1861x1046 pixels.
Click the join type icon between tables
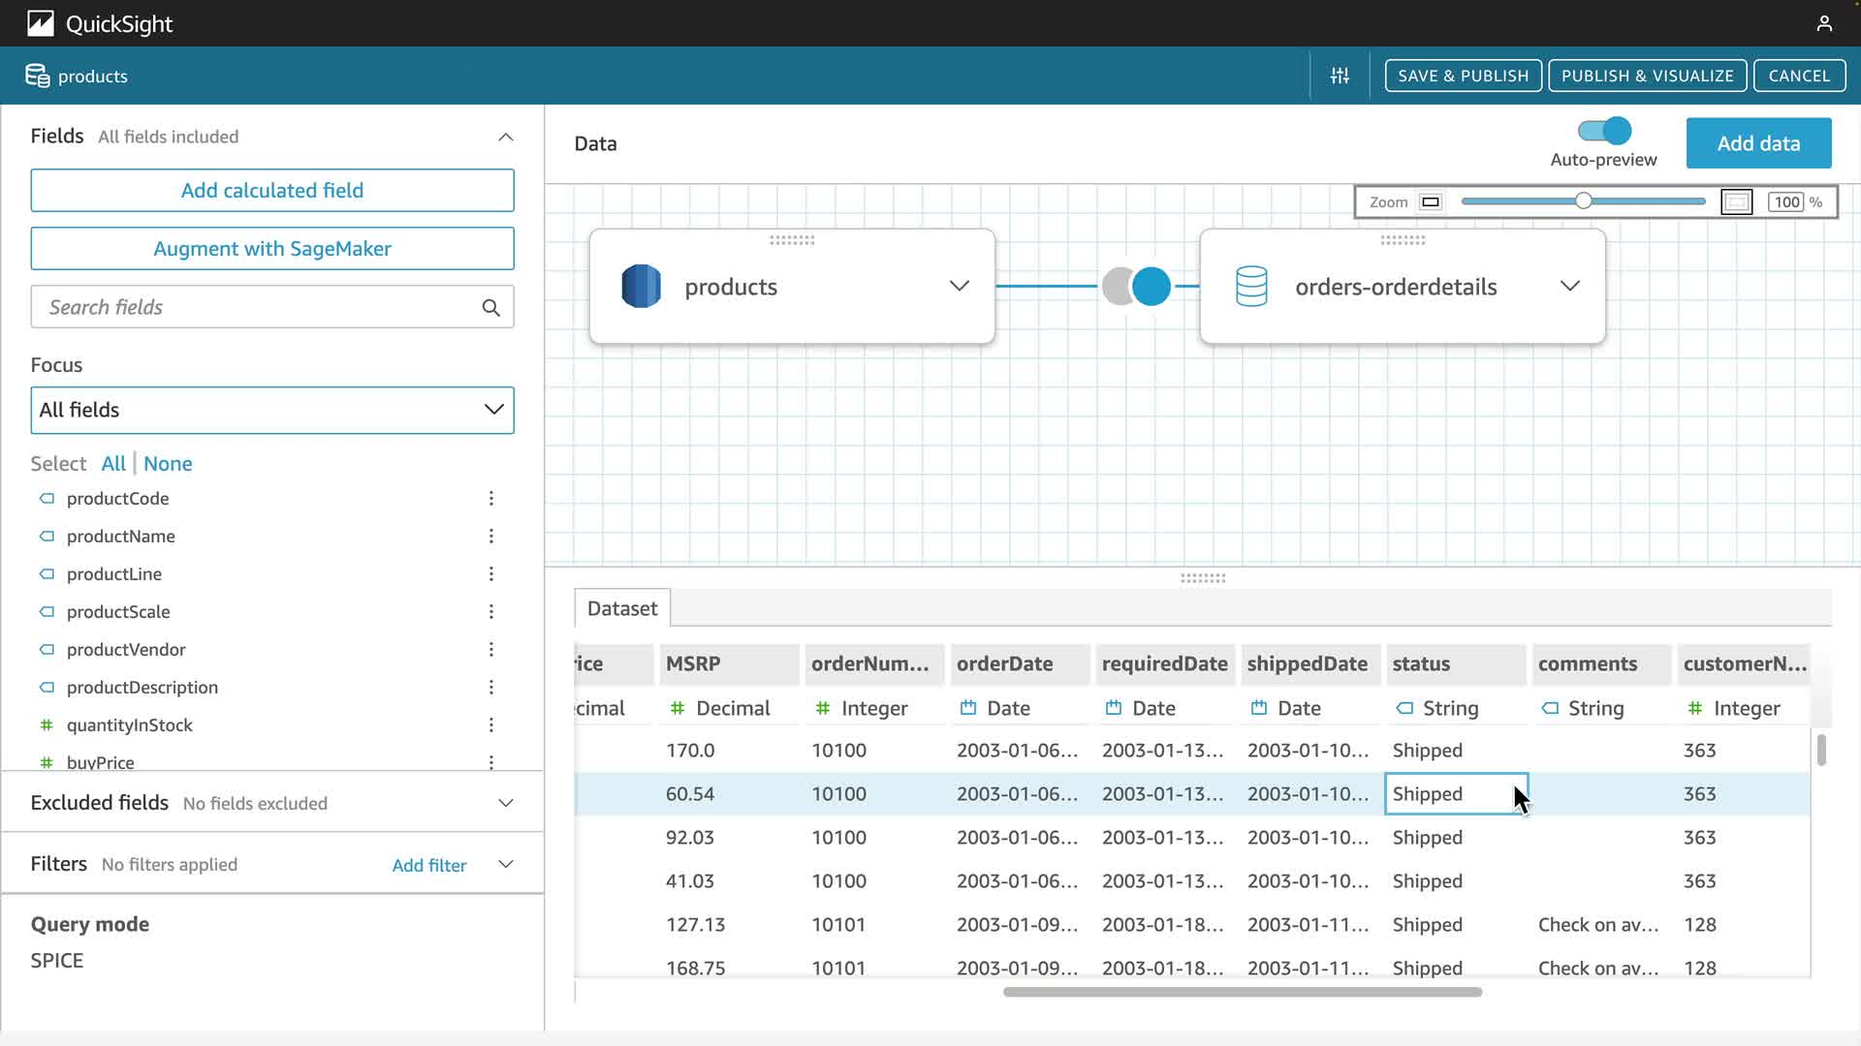click(1136, 287)
